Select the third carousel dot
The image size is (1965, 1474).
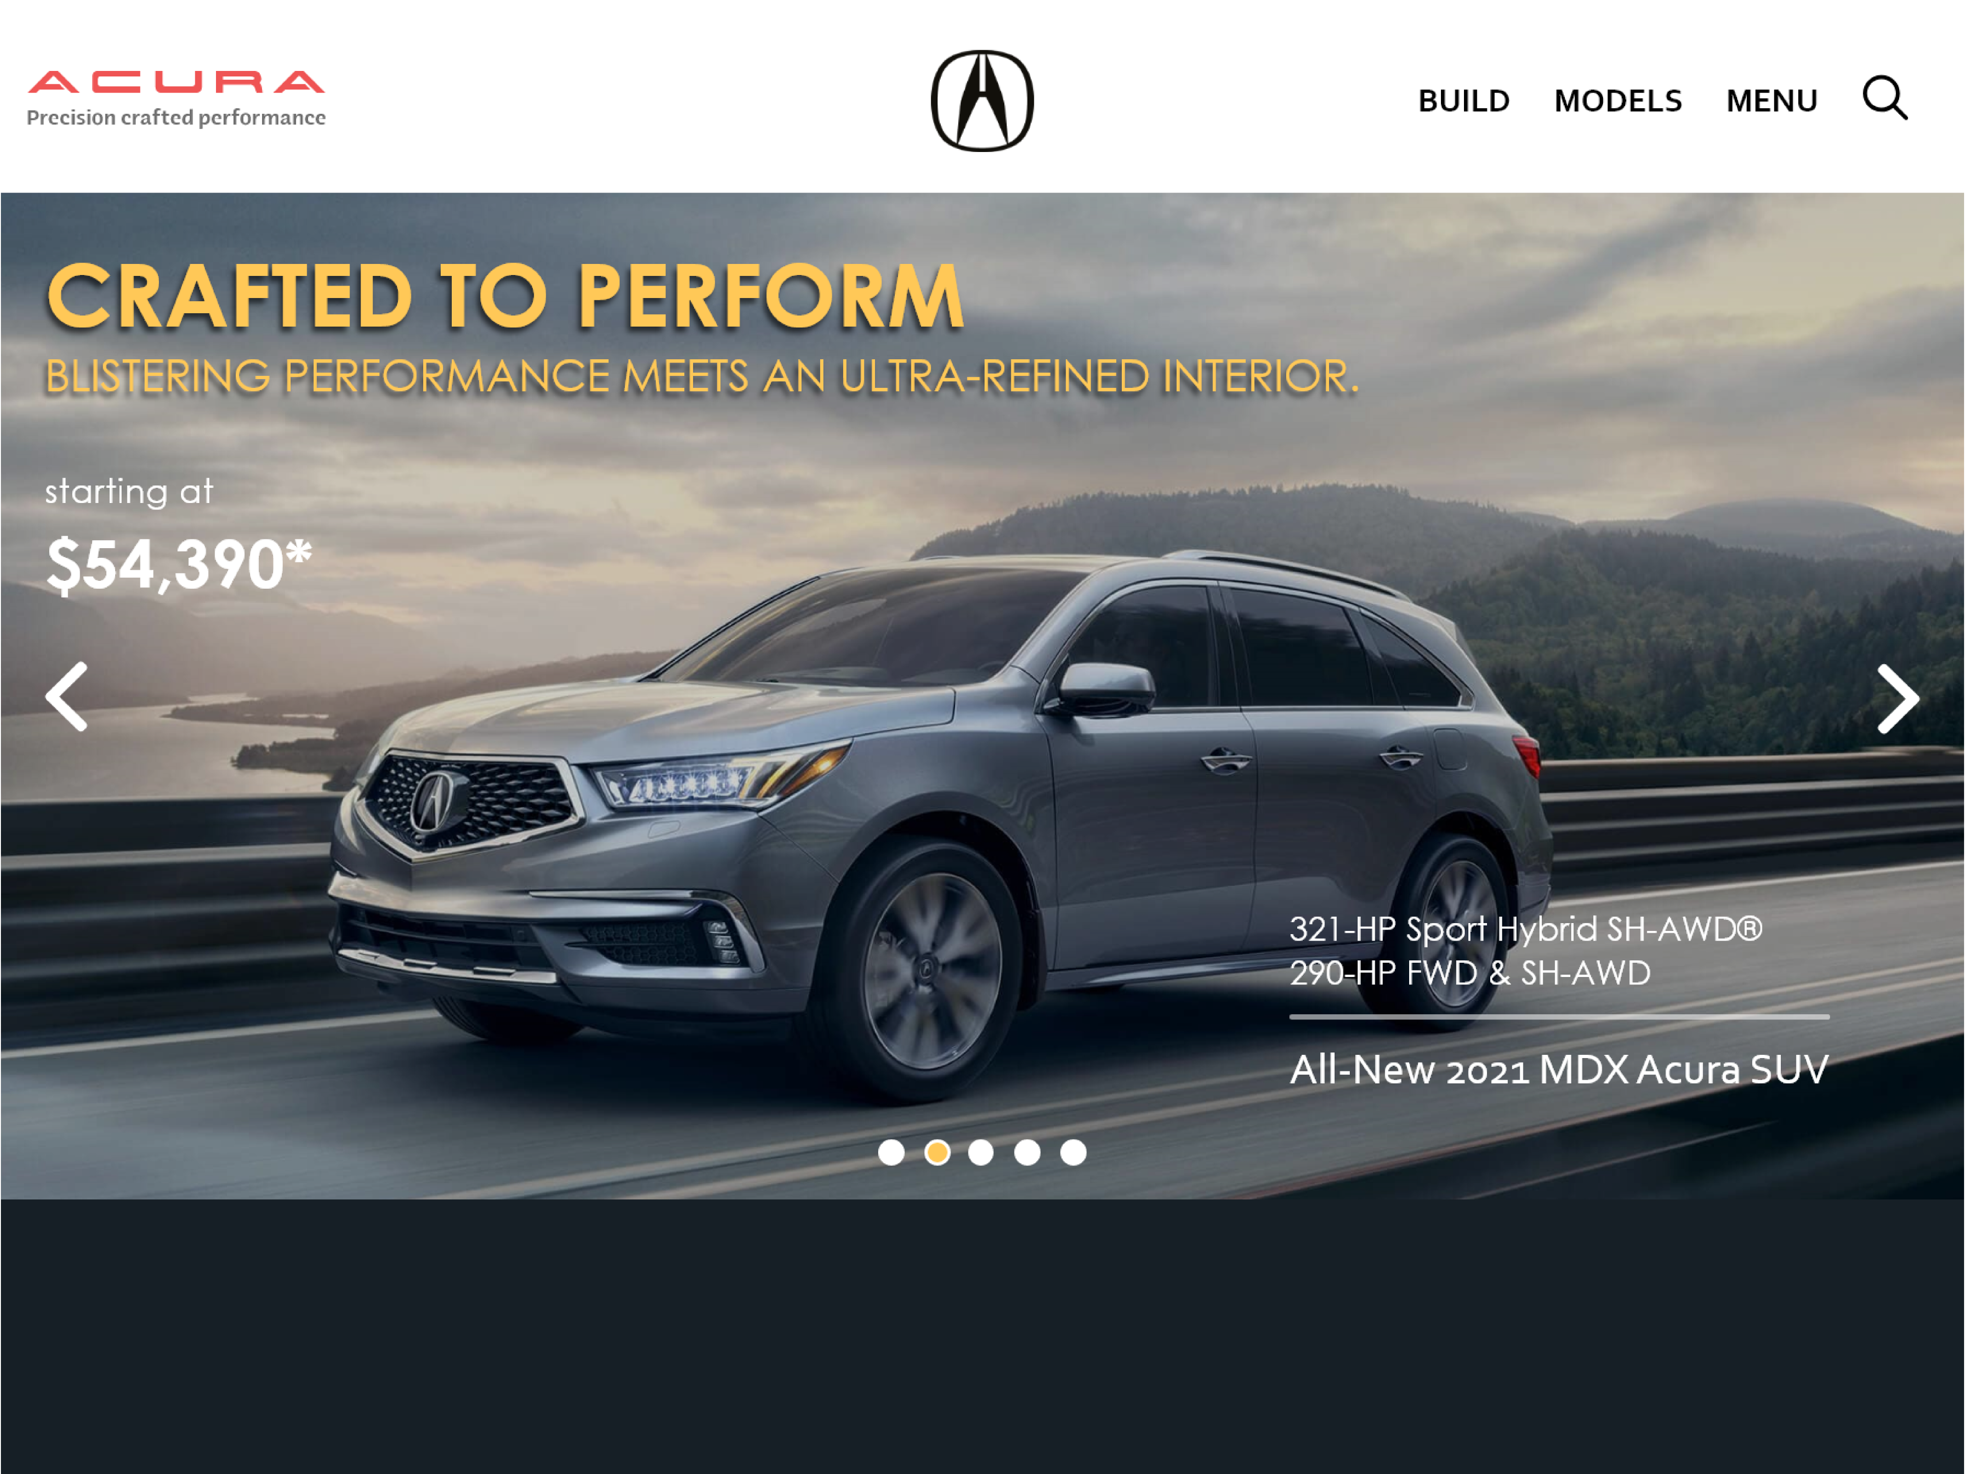981,1152
